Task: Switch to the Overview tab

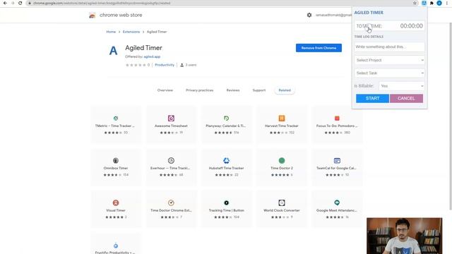Action: 165,90
